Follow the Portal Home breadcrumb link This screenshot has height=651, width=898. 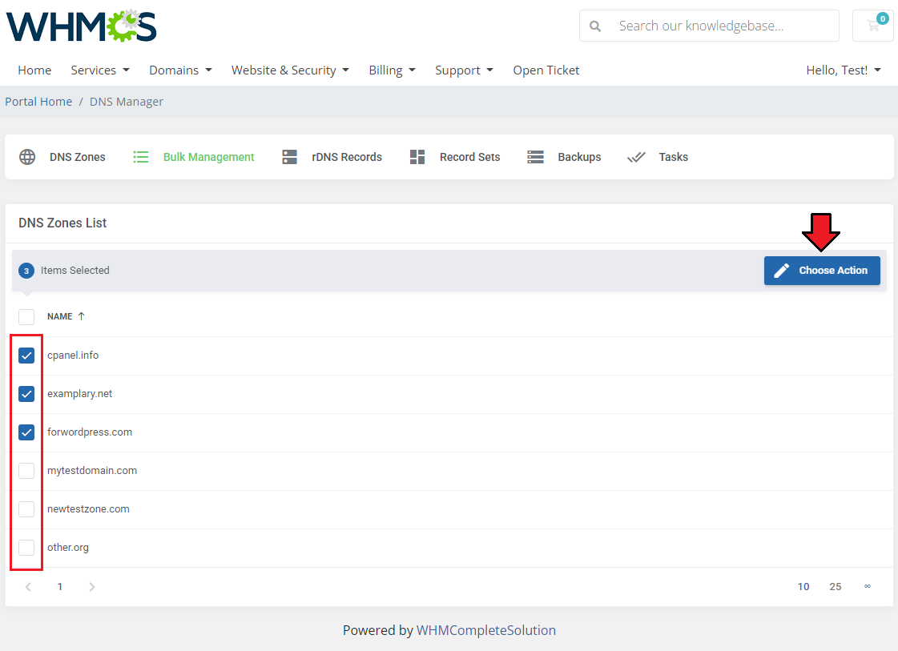[x=38, y=102]
